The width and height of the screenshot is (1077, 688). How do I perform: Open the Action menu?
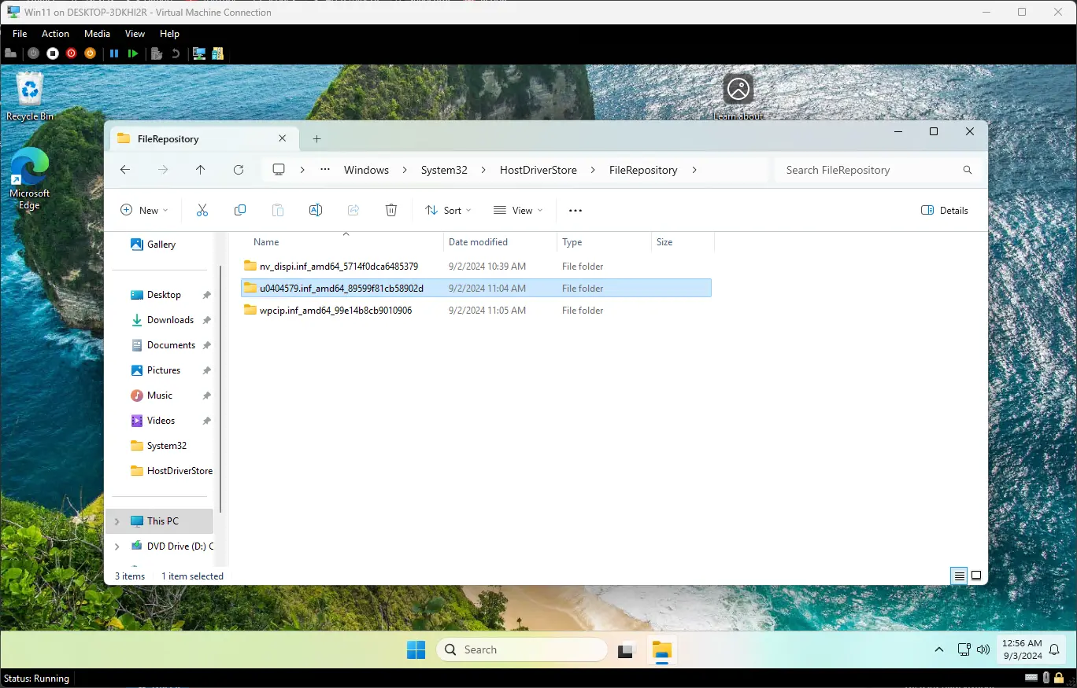tap(55, 34)
